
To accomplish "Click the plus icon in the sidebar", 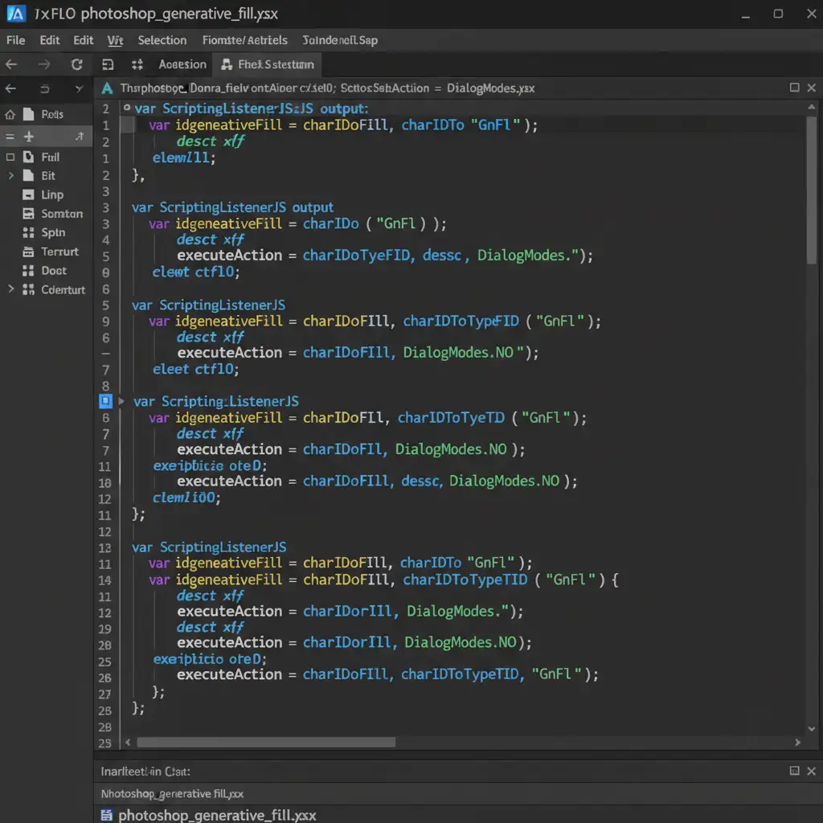I will [28, 137].
